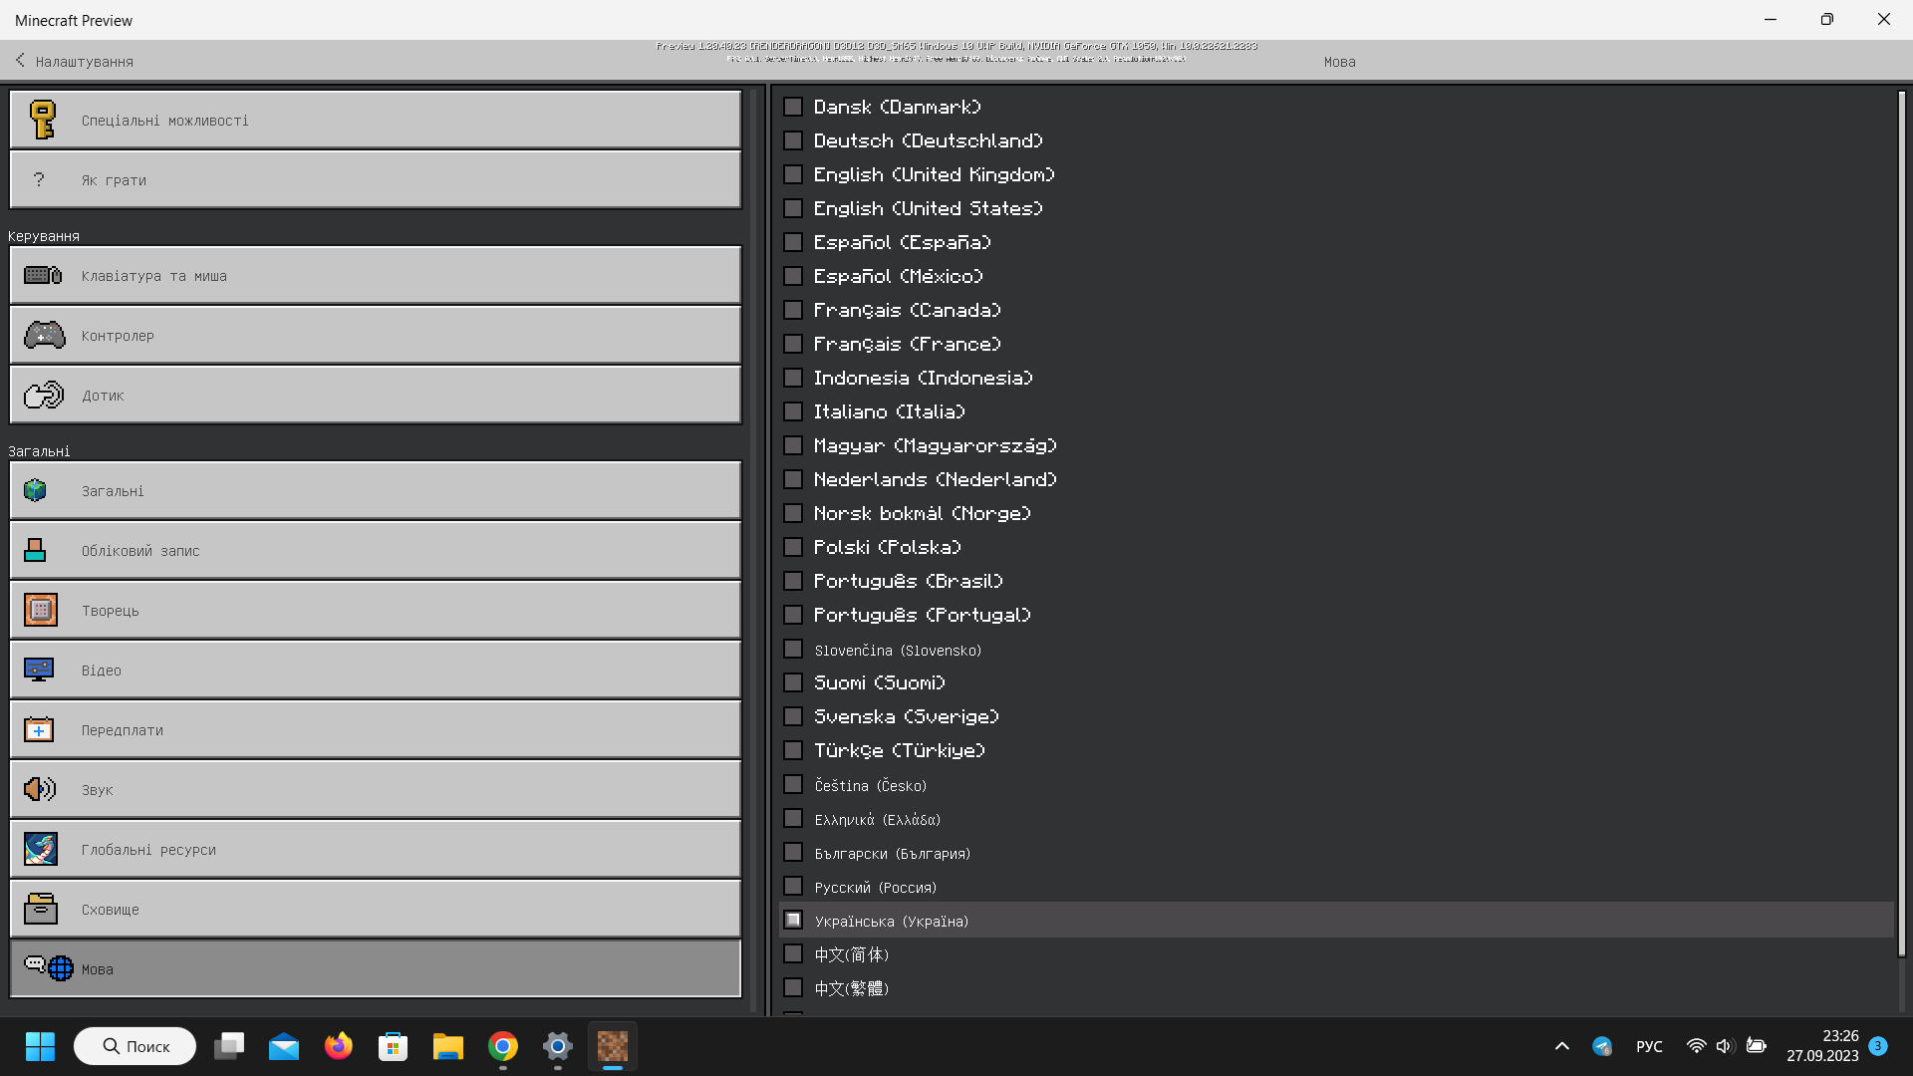Viewport: 1913px width, 1076px height.
Task: Open the notification center badge
Action: coord(1878,1046)
